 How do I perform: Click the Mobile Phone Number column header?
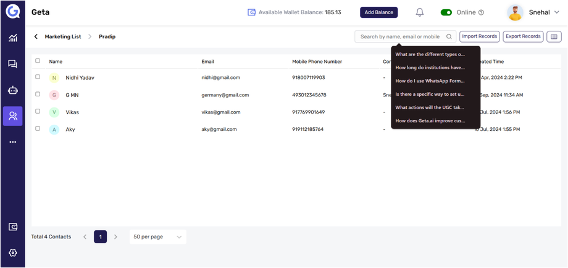317,62
